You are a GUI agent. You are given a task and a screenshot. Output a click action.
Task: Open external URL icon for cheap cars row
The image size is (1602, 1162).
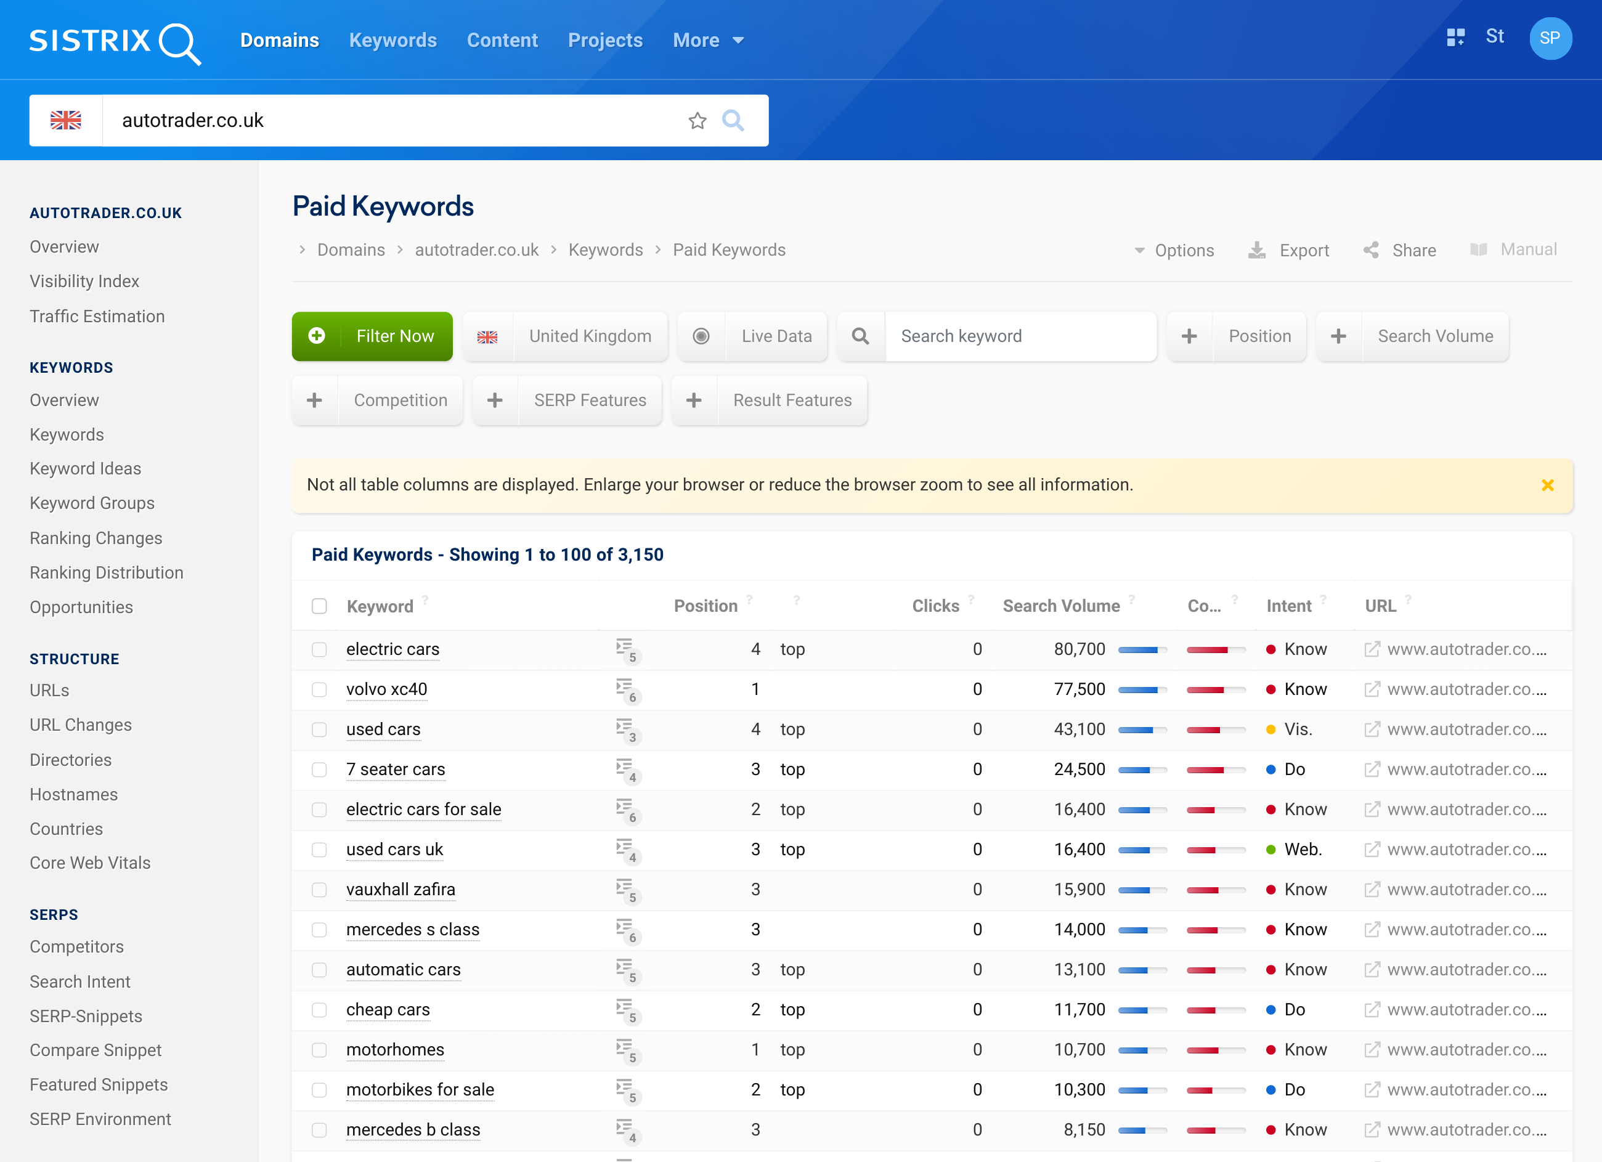[x=1372, y=1010]
